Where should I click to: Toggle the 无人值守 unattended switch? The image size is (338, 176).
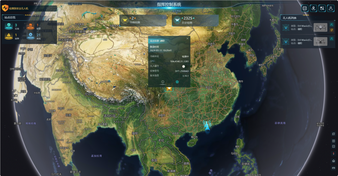(x=184, y=66)
